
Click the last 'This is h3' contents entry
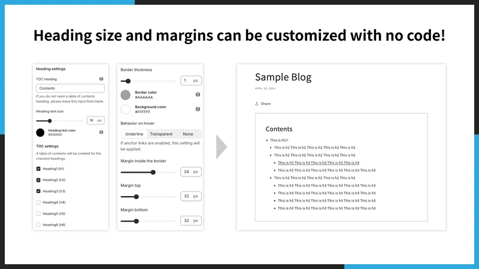[x=326, y=208]
